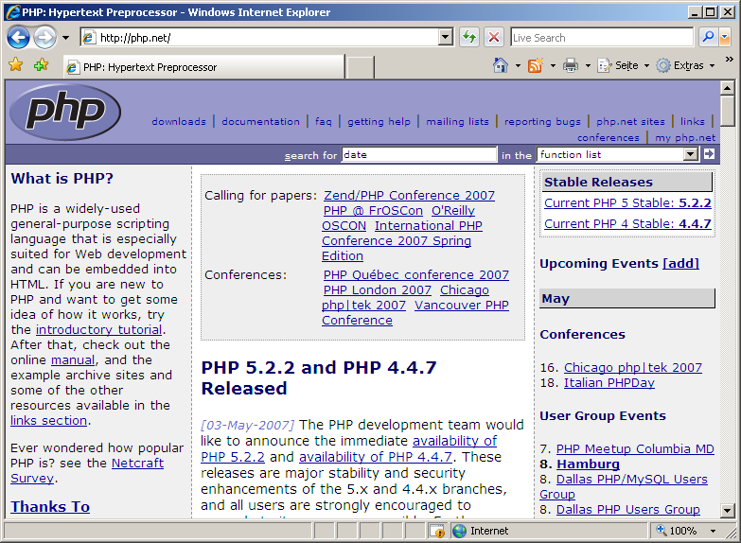
Task: Select the PHP: Hypertext Preprocessor tab
Action: coord(204,67)
